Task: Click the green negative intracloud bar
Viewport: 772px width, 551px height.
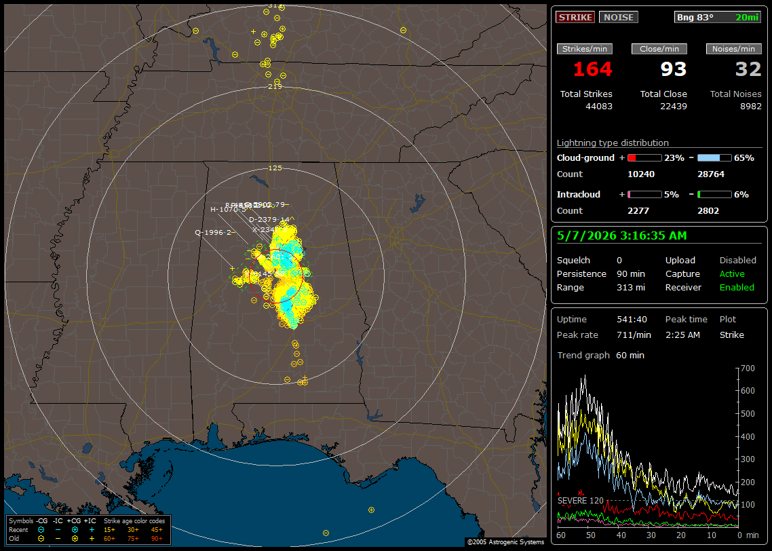Action: 714,195
